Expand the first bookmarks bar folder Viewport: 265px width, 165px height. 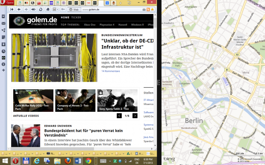[6, 154]
